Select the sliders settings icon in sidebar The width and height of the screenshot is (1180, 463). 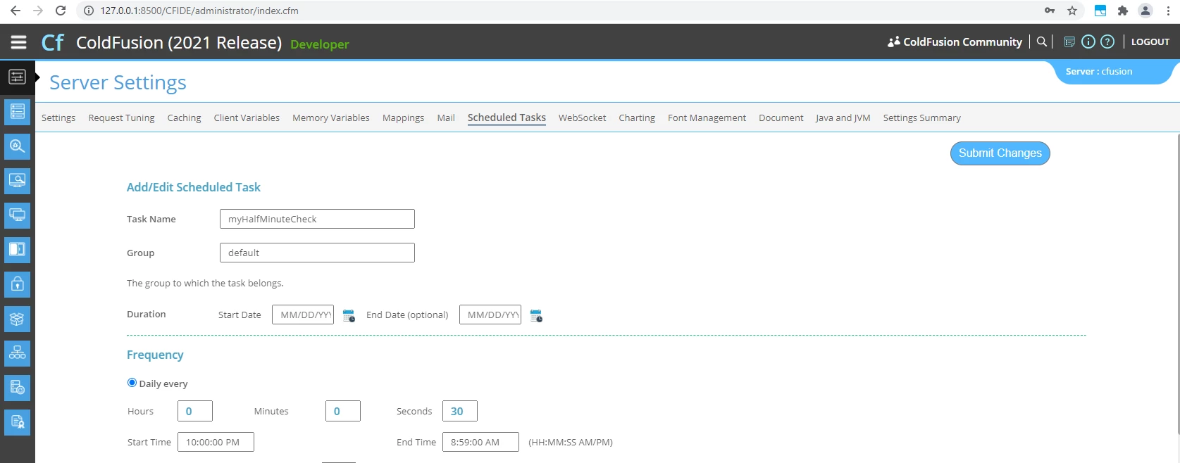(x=17, y=77)
